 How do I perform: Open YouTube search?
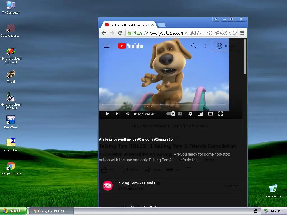pyautogui.click(x=194, y=46)
